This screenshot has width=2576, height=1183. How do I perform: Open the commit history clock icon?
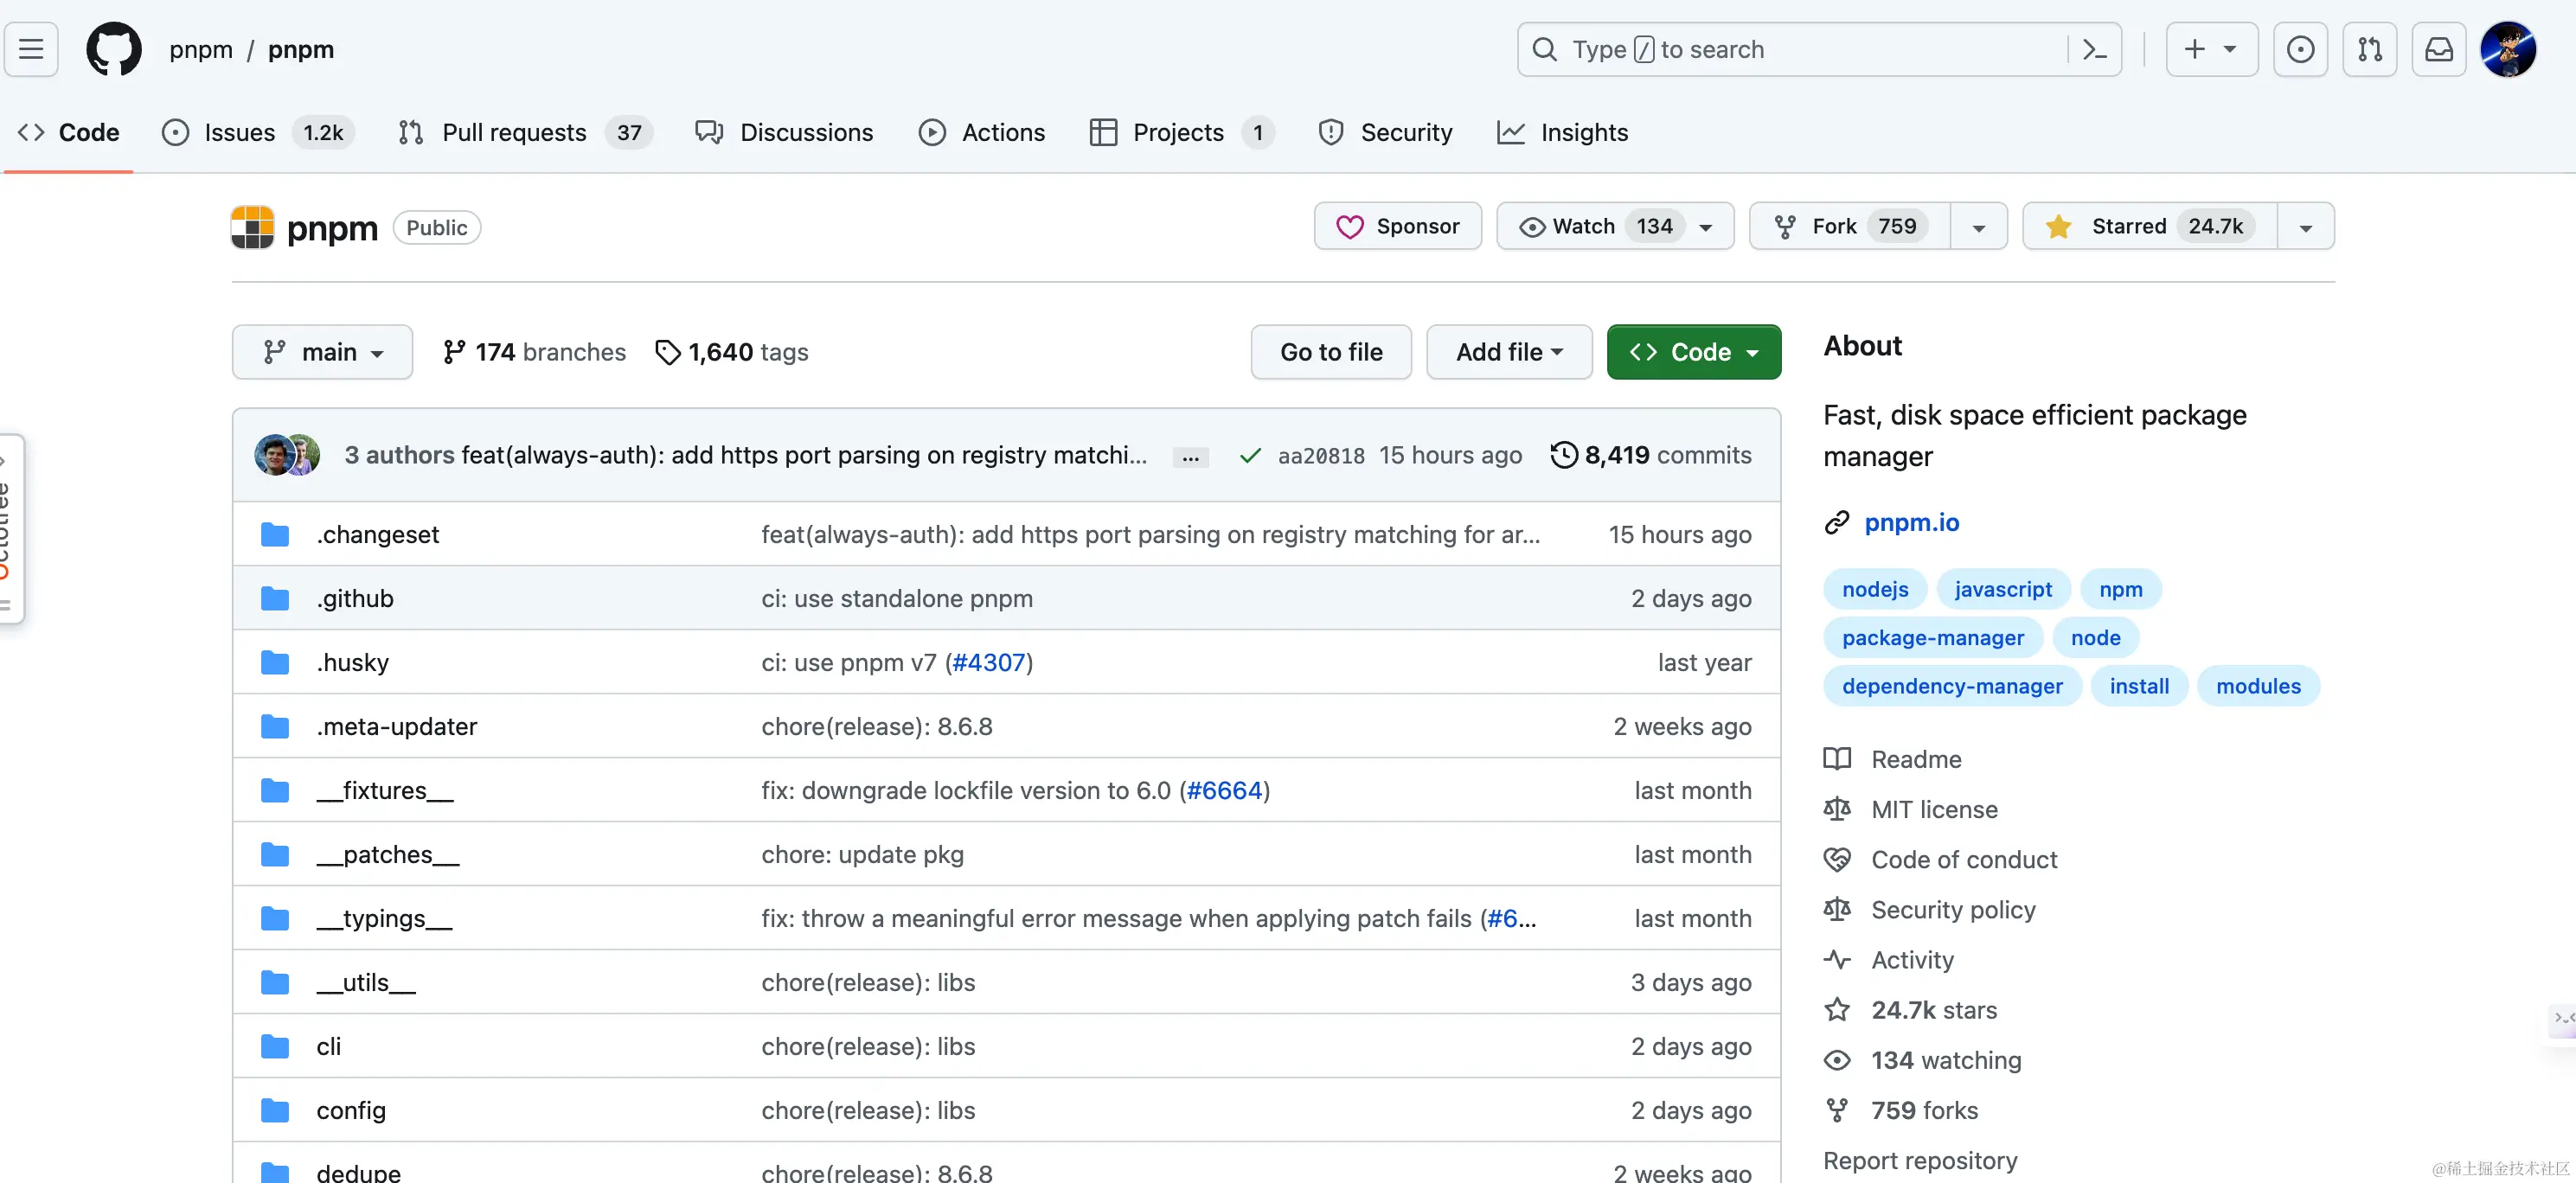click(x=1563, y=455)
